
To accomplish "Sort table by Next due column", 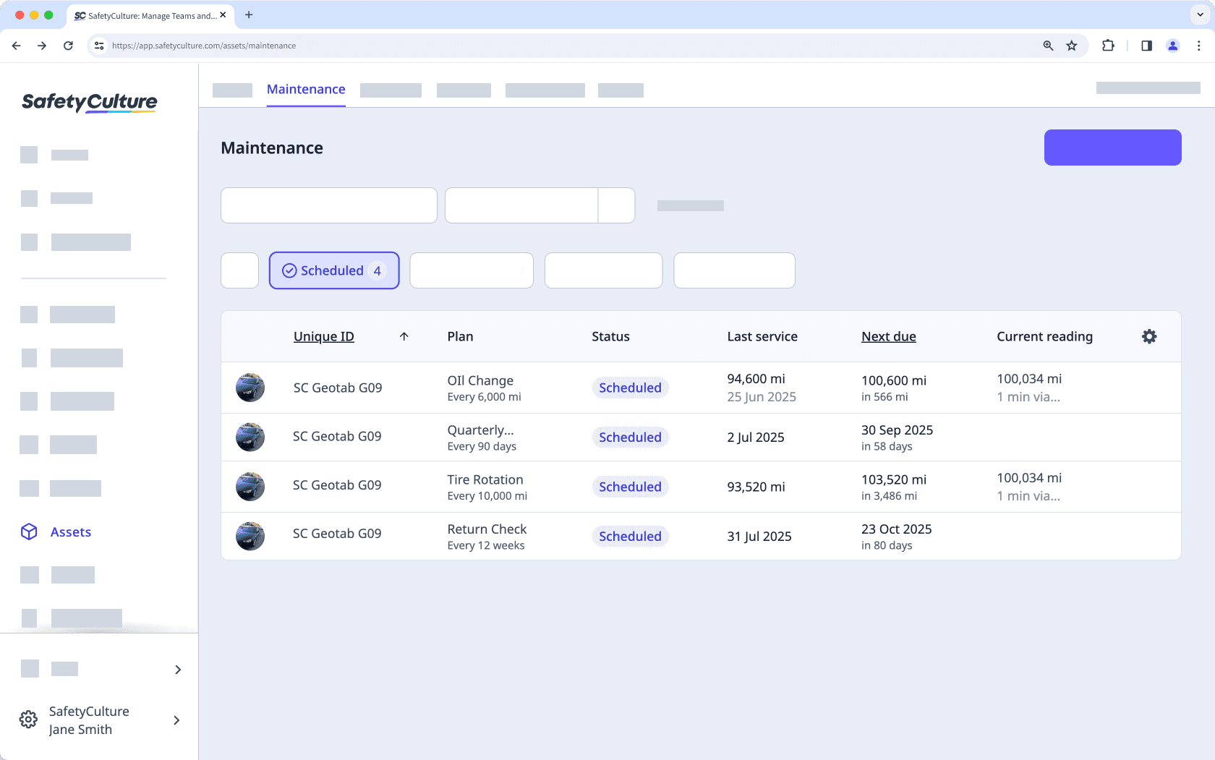I will [x=888, y=336].
